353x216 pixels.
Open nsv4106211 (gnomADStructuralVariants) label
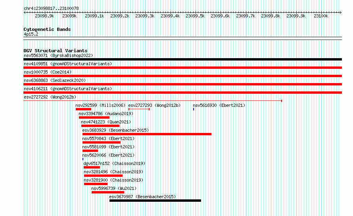click(68, 89)
